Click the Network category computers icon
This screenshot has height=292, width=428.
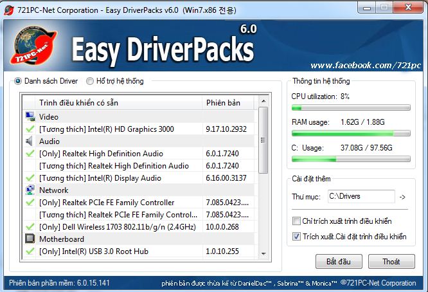coord(30,190)
